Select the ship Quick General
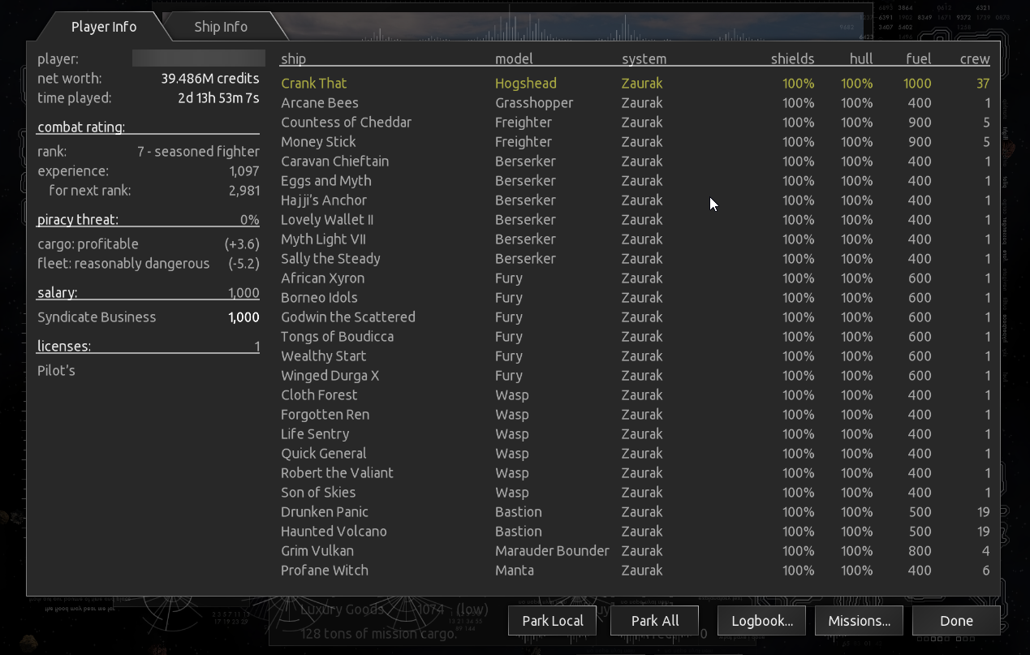This screenshot has width=1030, height=655. 636,454
